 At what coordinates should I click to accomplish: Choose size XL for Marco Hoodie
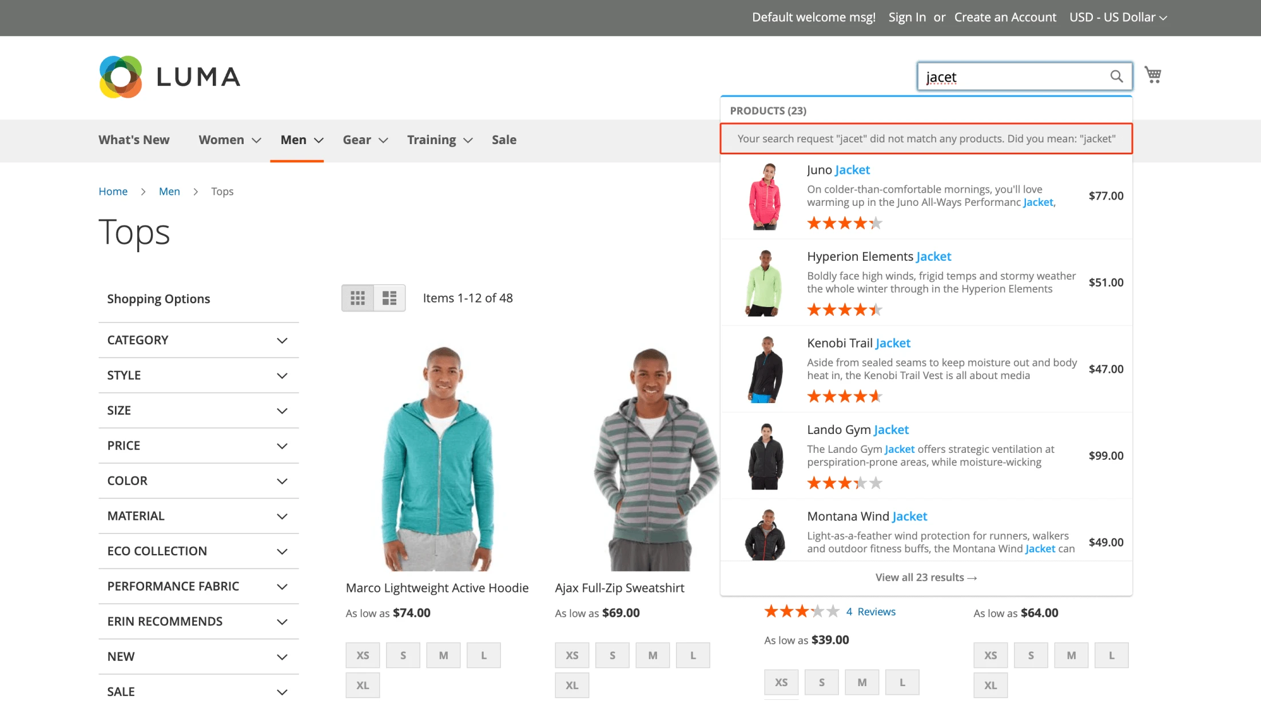point(363,685)
